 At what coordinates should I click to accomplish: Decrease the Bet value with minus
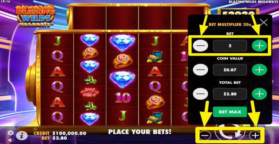[200, 46]
